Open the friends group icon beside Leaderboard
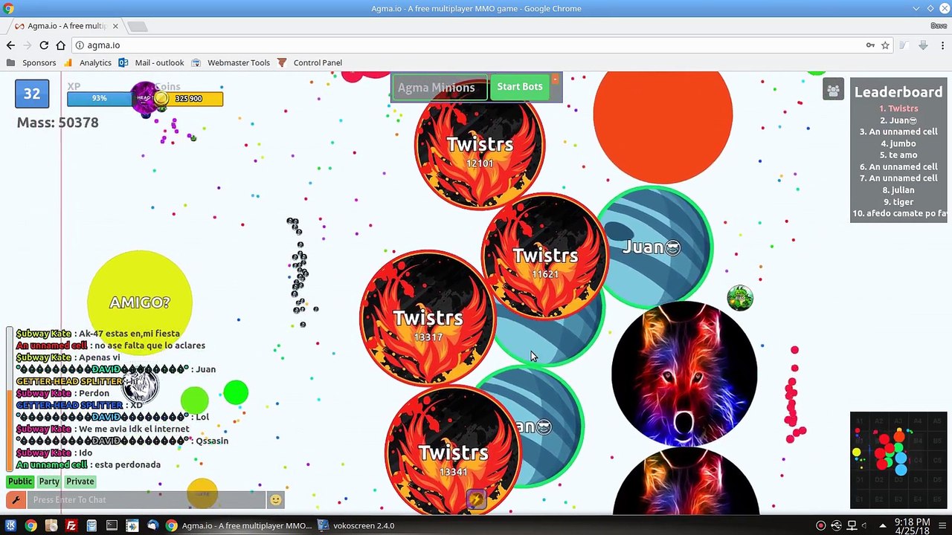This screenshot has height=535, width=952. click(x=834, y=90)
